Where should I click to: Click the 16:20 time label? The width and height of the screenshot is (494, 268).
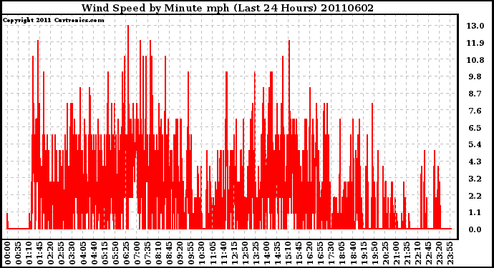[x=309, y=254]
